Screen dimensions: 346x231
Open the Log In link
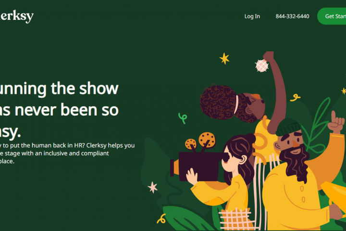[x=252, y=16]
